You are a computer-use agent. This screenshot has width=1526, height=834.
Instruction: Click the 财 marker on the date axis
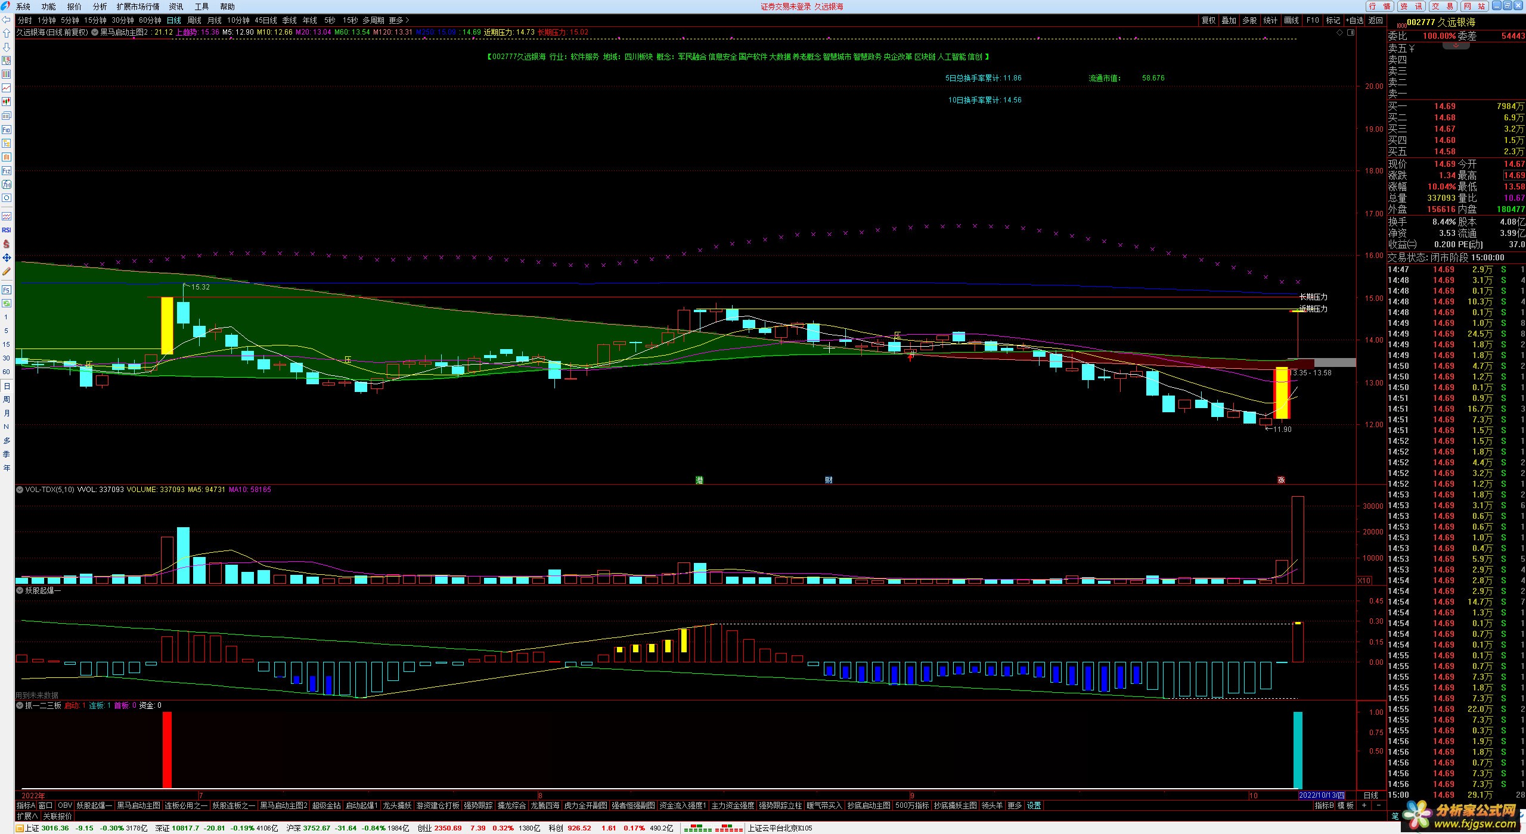point(829,480)
